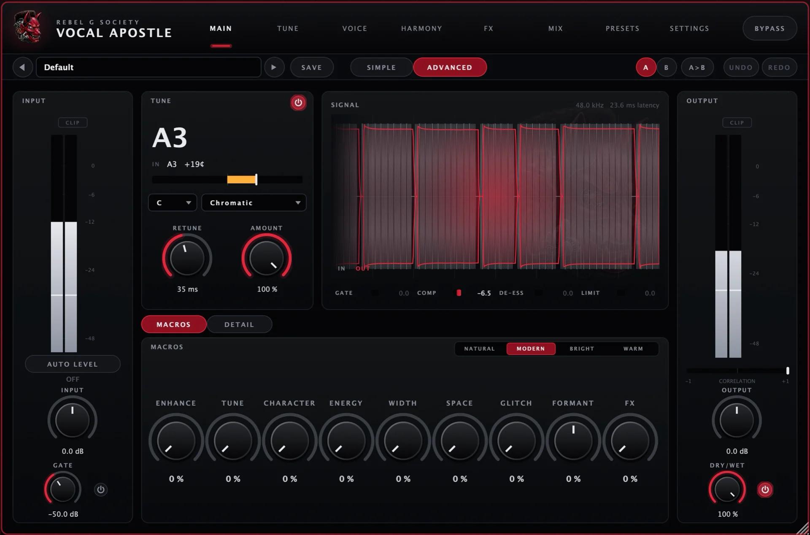Select compare slot A
The height and width of the screenshot is (535, 810).
point(645,68)
